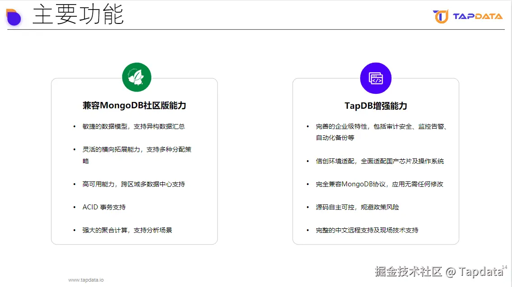Image resolution: width=512 pixels, height=287 pixels.
Task: Open the www.tapdata.io footer link
Action: click(x=86, y=280)
